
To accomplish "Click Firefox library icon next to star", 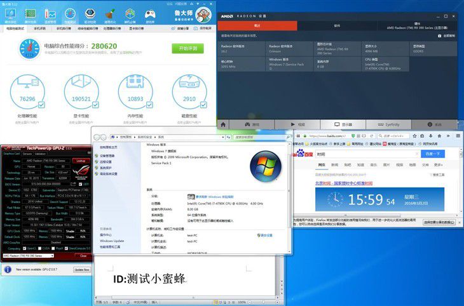I will (x=422, y=136).
